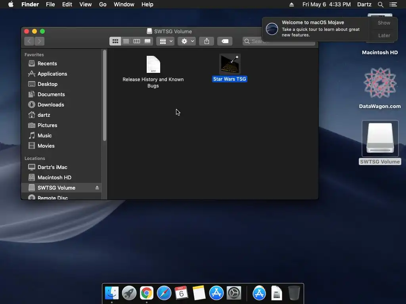Open Finder from the Dock

pos(112,293)
